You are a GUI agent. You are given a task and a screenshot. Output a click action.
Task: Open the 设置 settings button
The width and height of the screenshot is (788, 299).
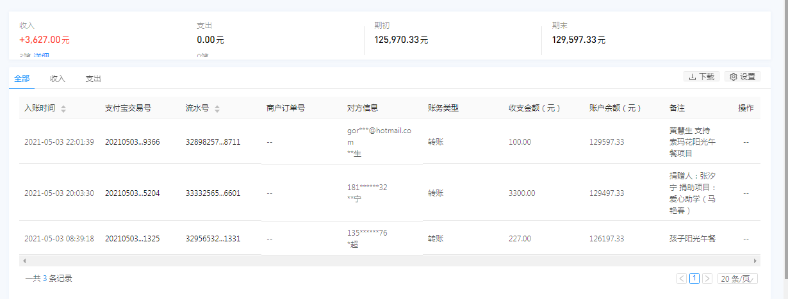pyautogui.click(x=743, y=77)
